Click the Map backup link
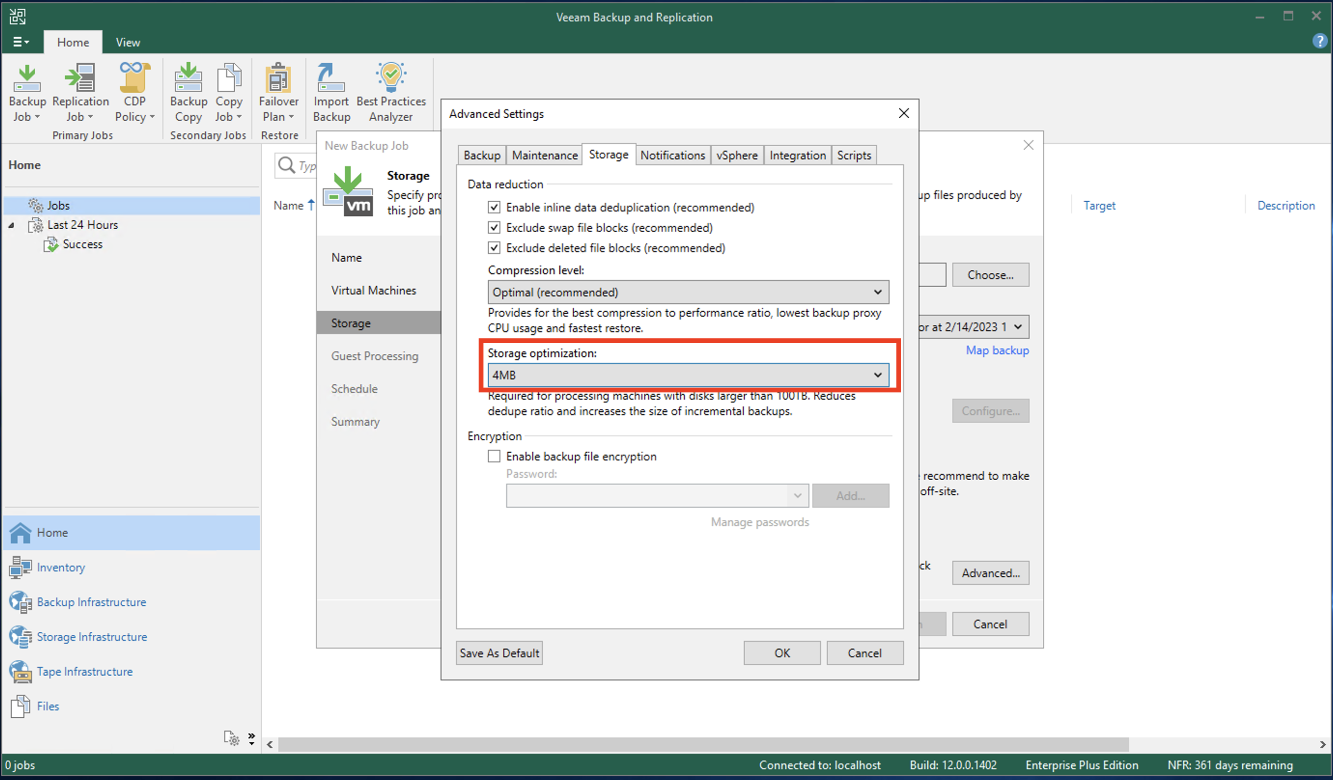Image resolution: width=1333 pixels, height=780 pixels. (x=997, y=350)
